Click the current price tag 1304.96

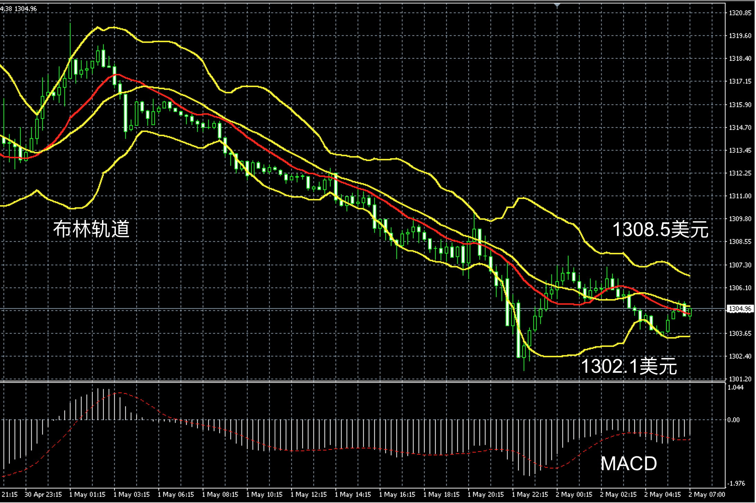tap(740, 309)
